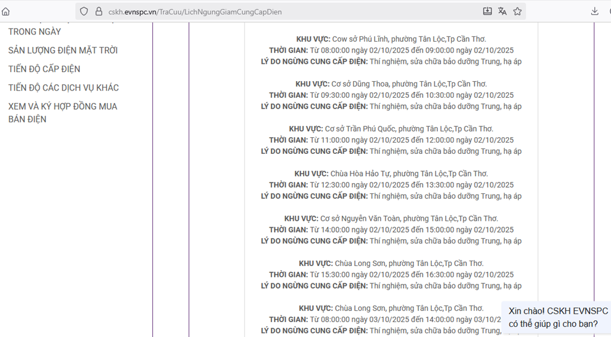Click the 15:30:00 to 16:30:00 outage time line

click(391, 275)
